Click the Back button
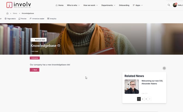This screenshot has width=183, height=112. (x=34, y=70)
